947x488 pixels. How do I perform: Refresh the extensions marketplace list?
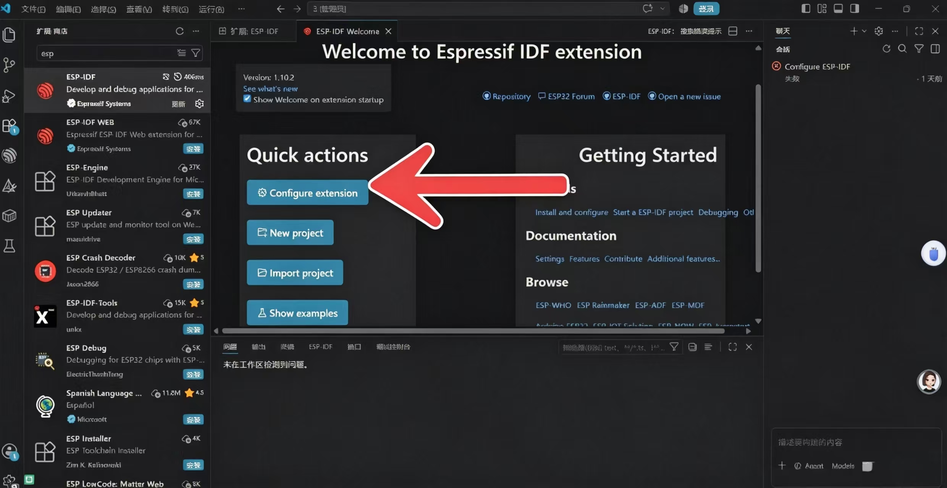point(179,31)
